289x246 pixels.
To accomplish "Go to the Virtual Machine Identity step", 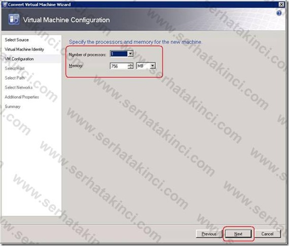I will click(24, 49).
